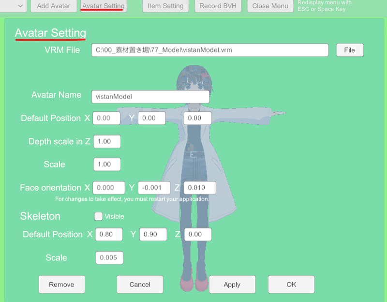Edit the Skeleton Default Position Z field
The height and width of the screenshot is (302, 387).
[x=198, y=234]
